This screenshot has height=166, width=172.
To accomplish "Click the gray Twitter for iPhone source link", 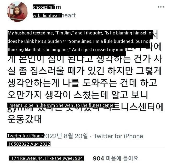I will pos(118,136).
